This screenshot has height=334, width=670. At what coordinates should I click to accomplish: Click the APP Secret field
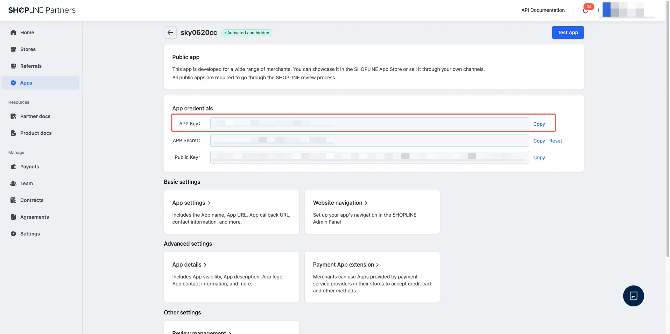click(x=369, y=140)
